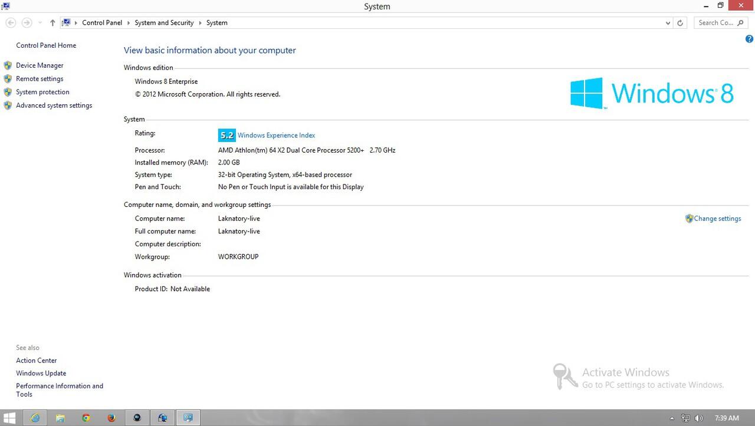Click the shield icon beside System protection
The height and width of the screenshot is (426, 755).
8,92
